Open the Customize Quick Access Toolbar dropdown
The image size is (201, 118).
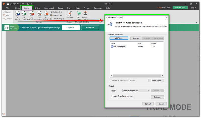pos(32,4)
